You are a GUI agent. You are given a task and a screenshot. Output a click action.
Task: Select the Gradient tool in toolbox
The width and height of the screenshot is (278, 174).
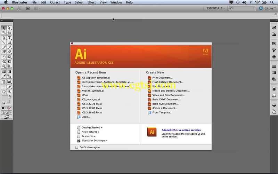coord(9,72)
